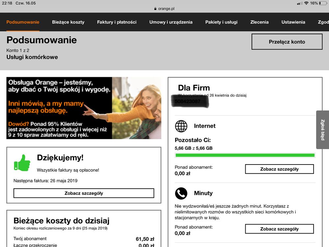The height and width of the screenshot is (247, 329).
Task: Click the green thumbs-up icon
Action: click(x=22, y=163)
